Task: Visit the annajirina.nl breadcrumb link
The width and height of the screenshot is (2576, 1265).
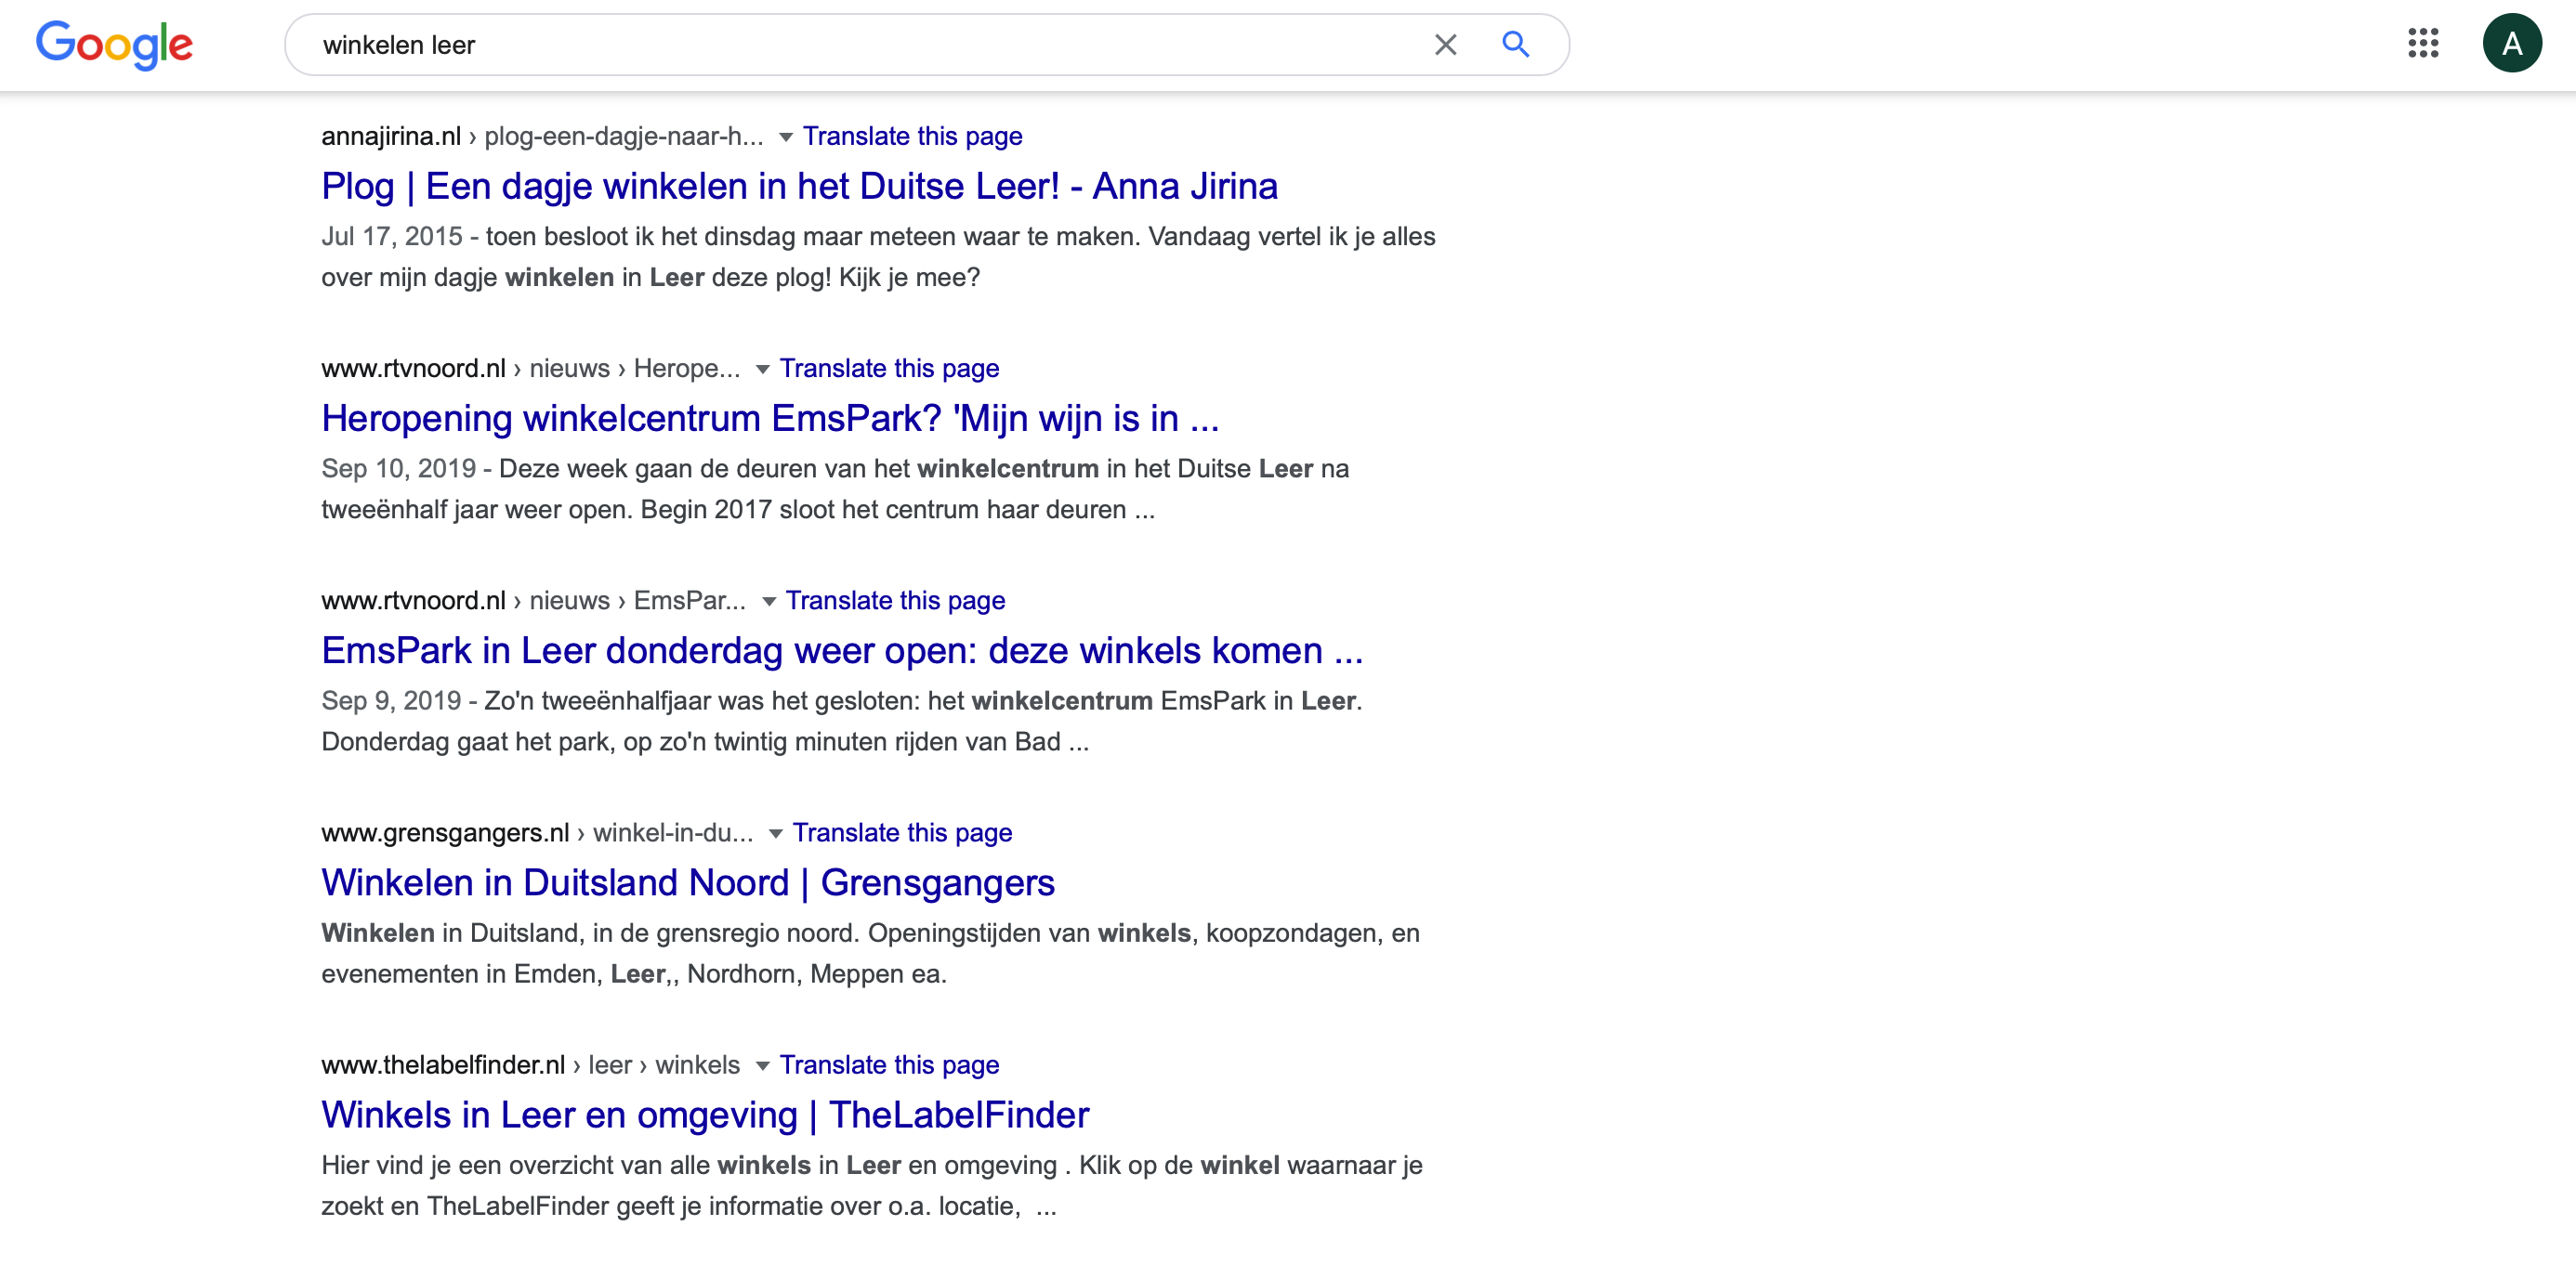Action: click(x=391, y=136)
